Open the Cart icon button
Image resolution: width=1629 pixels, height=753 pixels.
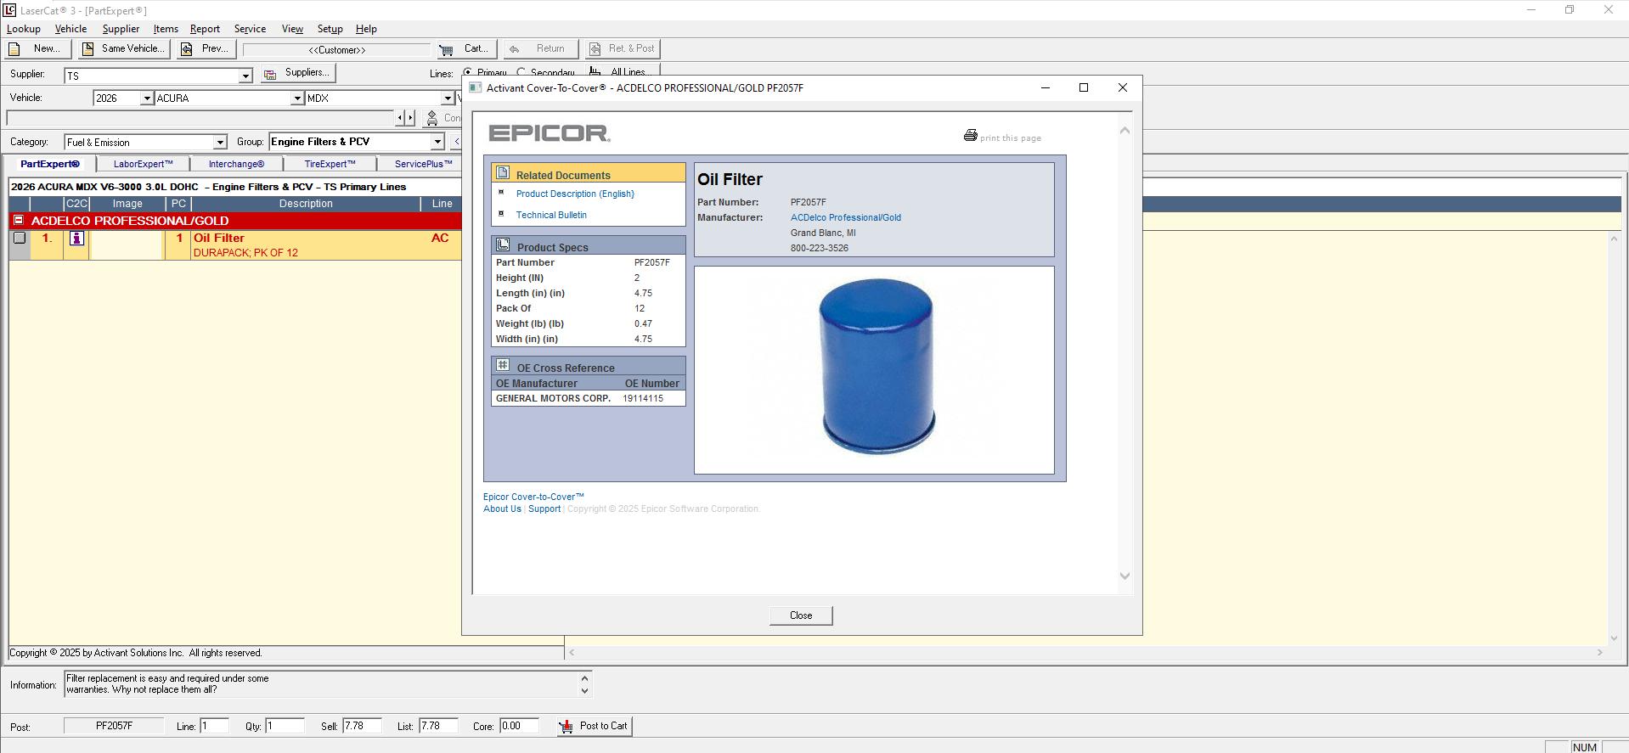[x=446, y=49]
